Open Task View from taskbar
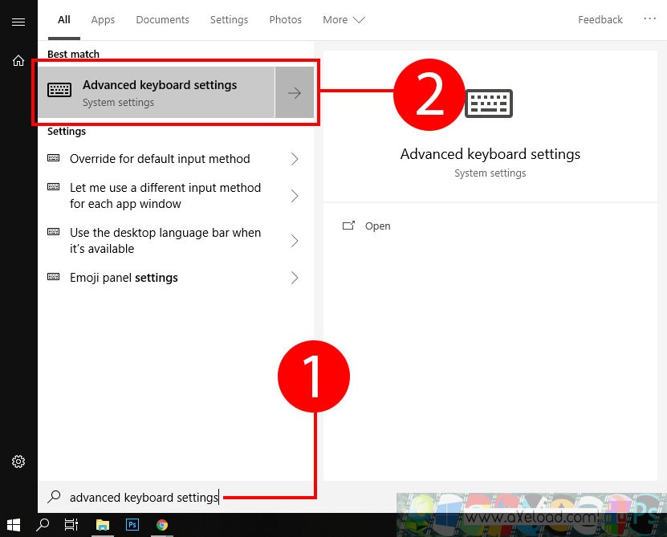 pyautogui.click(x=71, y=525)
